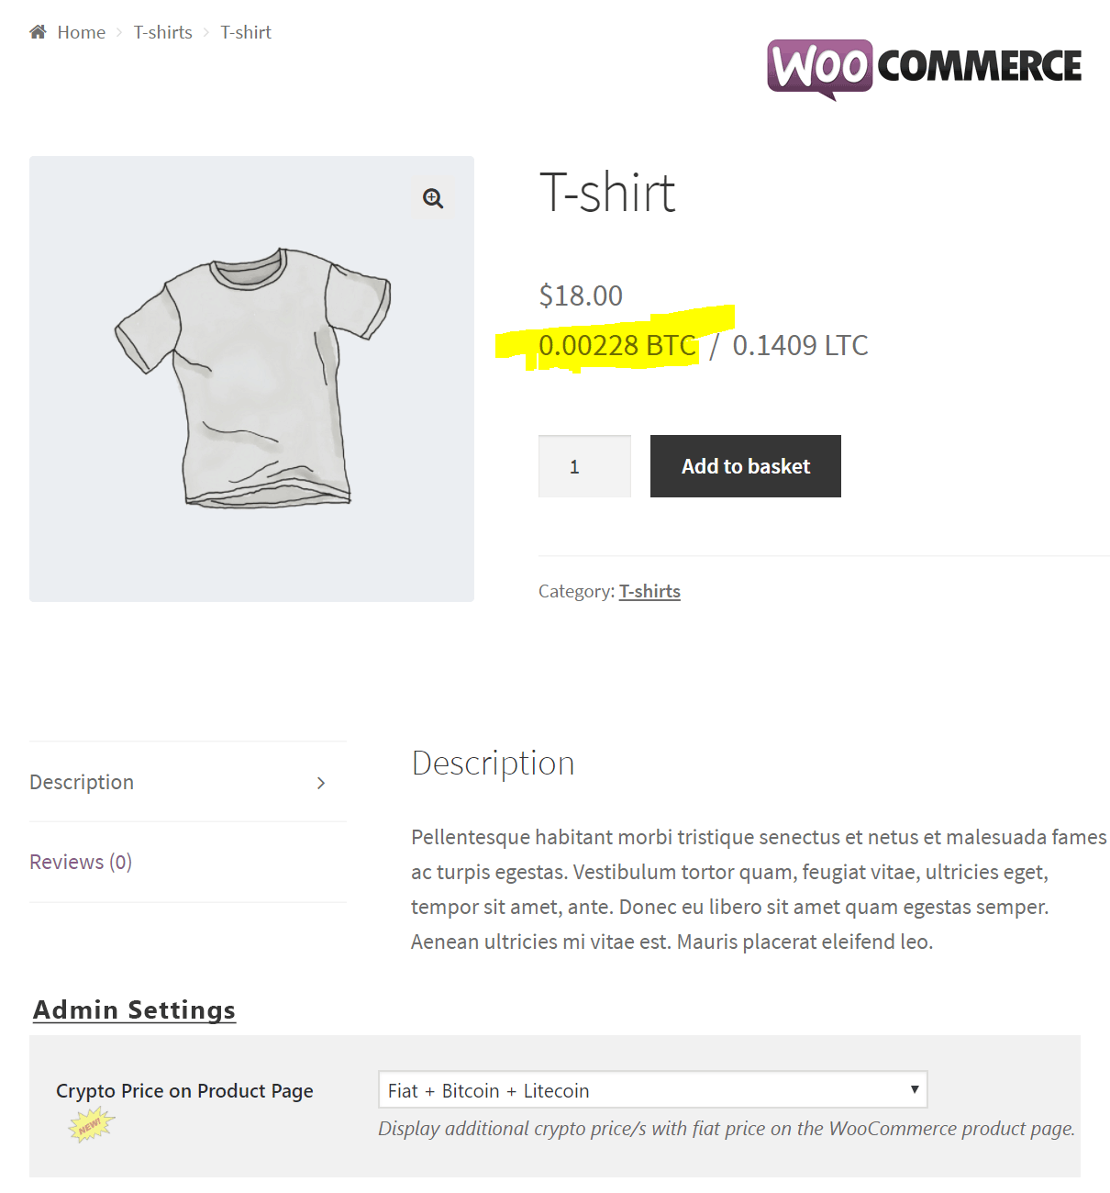Switch to the Description tab

coord(82,782)
